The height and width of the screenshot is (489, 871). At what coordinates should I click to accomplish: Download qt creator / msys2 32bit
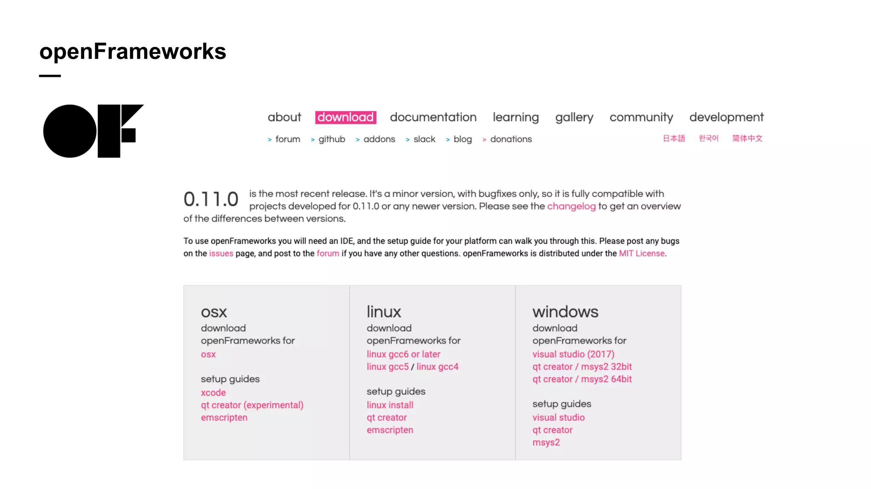pyautogui.click(x=582, y=367)
